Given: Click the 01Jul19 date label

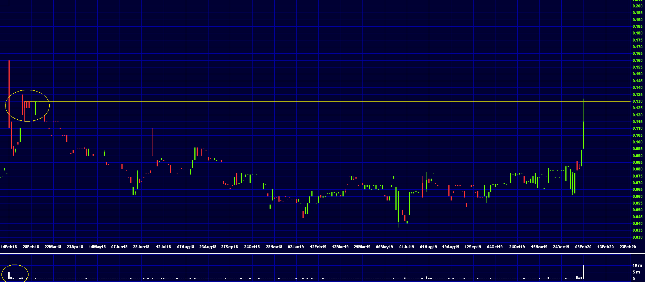Looking at the screenshot, I should [407, 247].
